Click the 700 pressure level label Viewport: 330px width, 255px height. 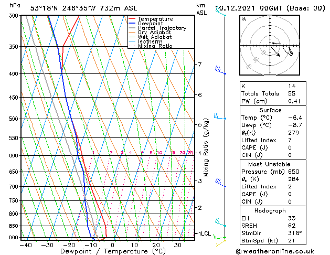pos(15,187)
